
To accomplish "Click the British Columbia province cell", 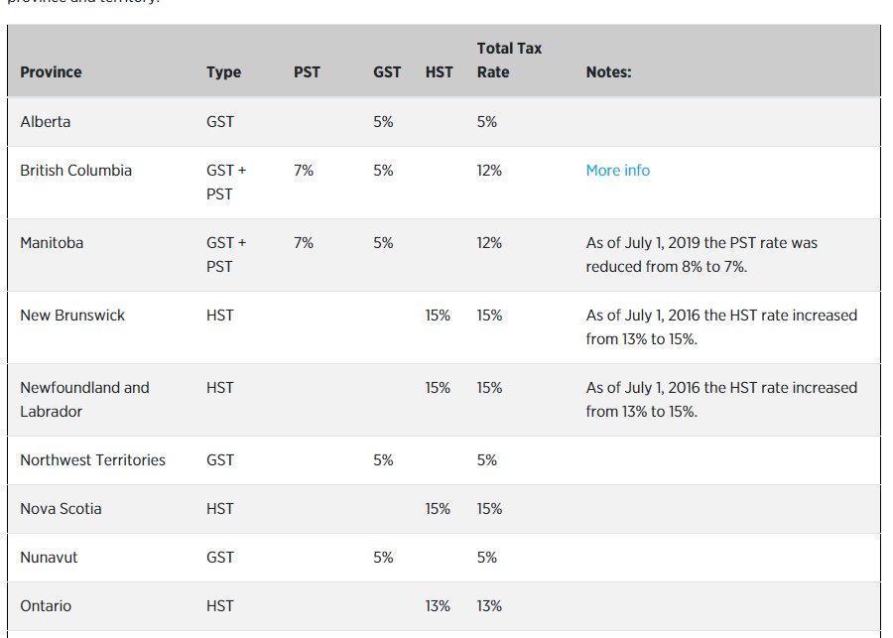I will [x=75, y=171].
